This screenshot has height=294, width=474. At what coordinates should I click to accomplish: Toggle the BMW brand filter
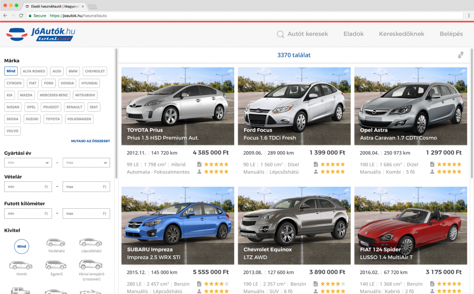point(73,71)
